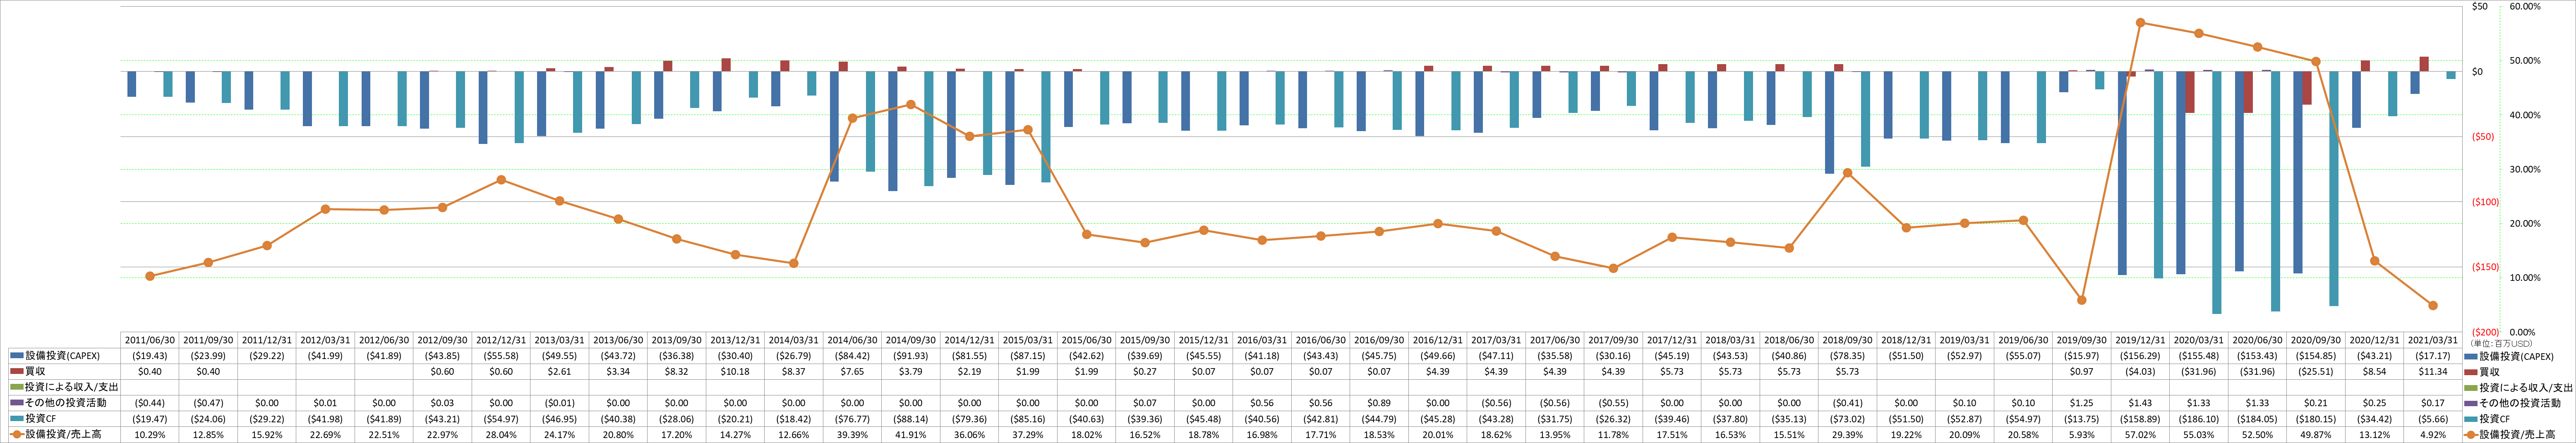Screen dimensions: 2576x443
Task: Click the blue CAPEX bar for 2018/09/30
Action: point(1829,122)
